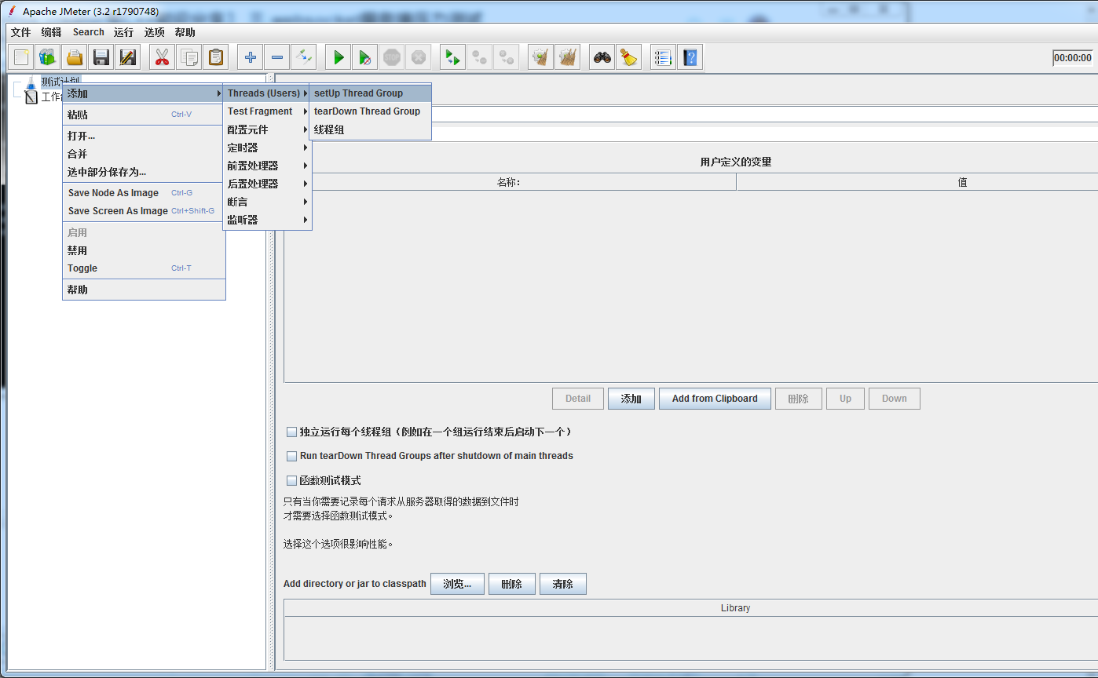This screenshot has height=678, width=1098.
Task: Click the Toggle enable/disable toolbar icon
Action: click(x=304, y=57)
